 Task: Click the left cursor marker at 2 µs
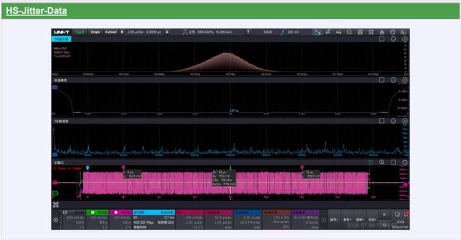pyautogui.click(x=124, y=167)
